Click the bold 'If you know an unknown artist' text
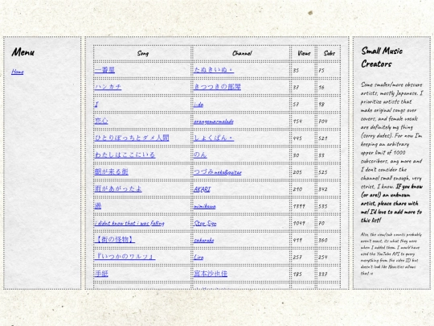 pyautogui.click(x=391, y=203)
